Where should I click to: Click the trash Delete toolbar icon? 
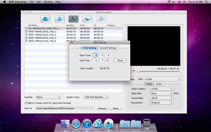60,19
